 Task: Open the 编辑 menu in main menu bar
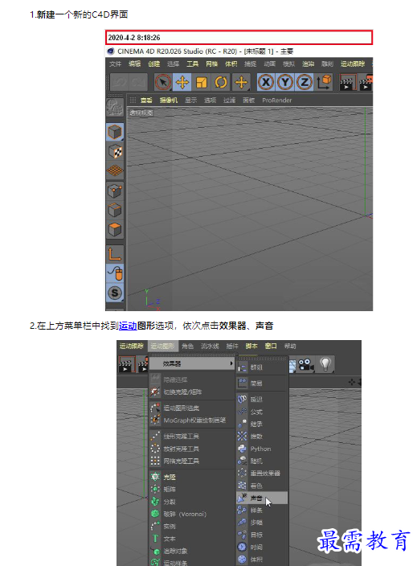point(134,64)
